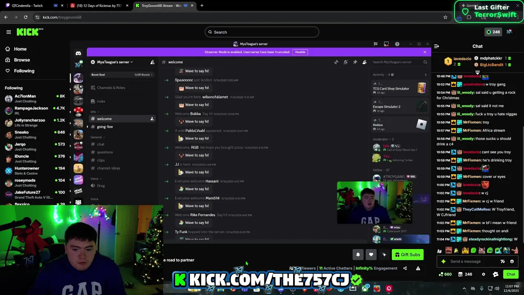Image resolution: width=524 pixels, height=295 pixels.
Task: Click the green Chat send button
Action: [x=511, y=275]
